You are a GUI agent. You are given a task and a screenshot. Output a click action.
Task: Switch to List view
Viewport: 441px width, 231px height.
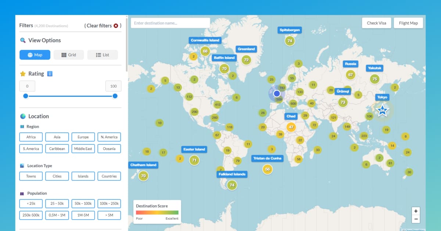(103, 55)
